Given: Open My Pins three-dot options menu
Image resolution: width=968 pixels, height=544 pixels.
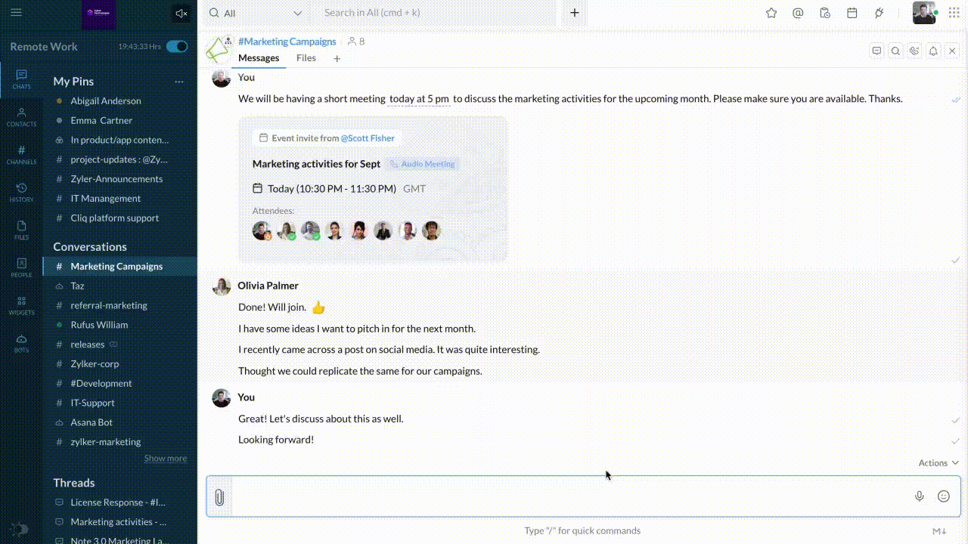Looking at the screenshot, I should tap(179, 82).
